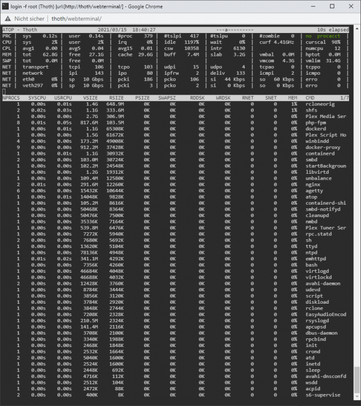The image size is (361, 406).
Task: Click the NPROCS column header
Action: click(x=11, y=98)
